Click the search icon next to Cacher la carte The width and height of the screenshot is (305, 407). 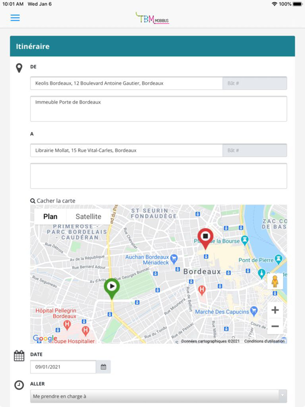tap(33, 200)
